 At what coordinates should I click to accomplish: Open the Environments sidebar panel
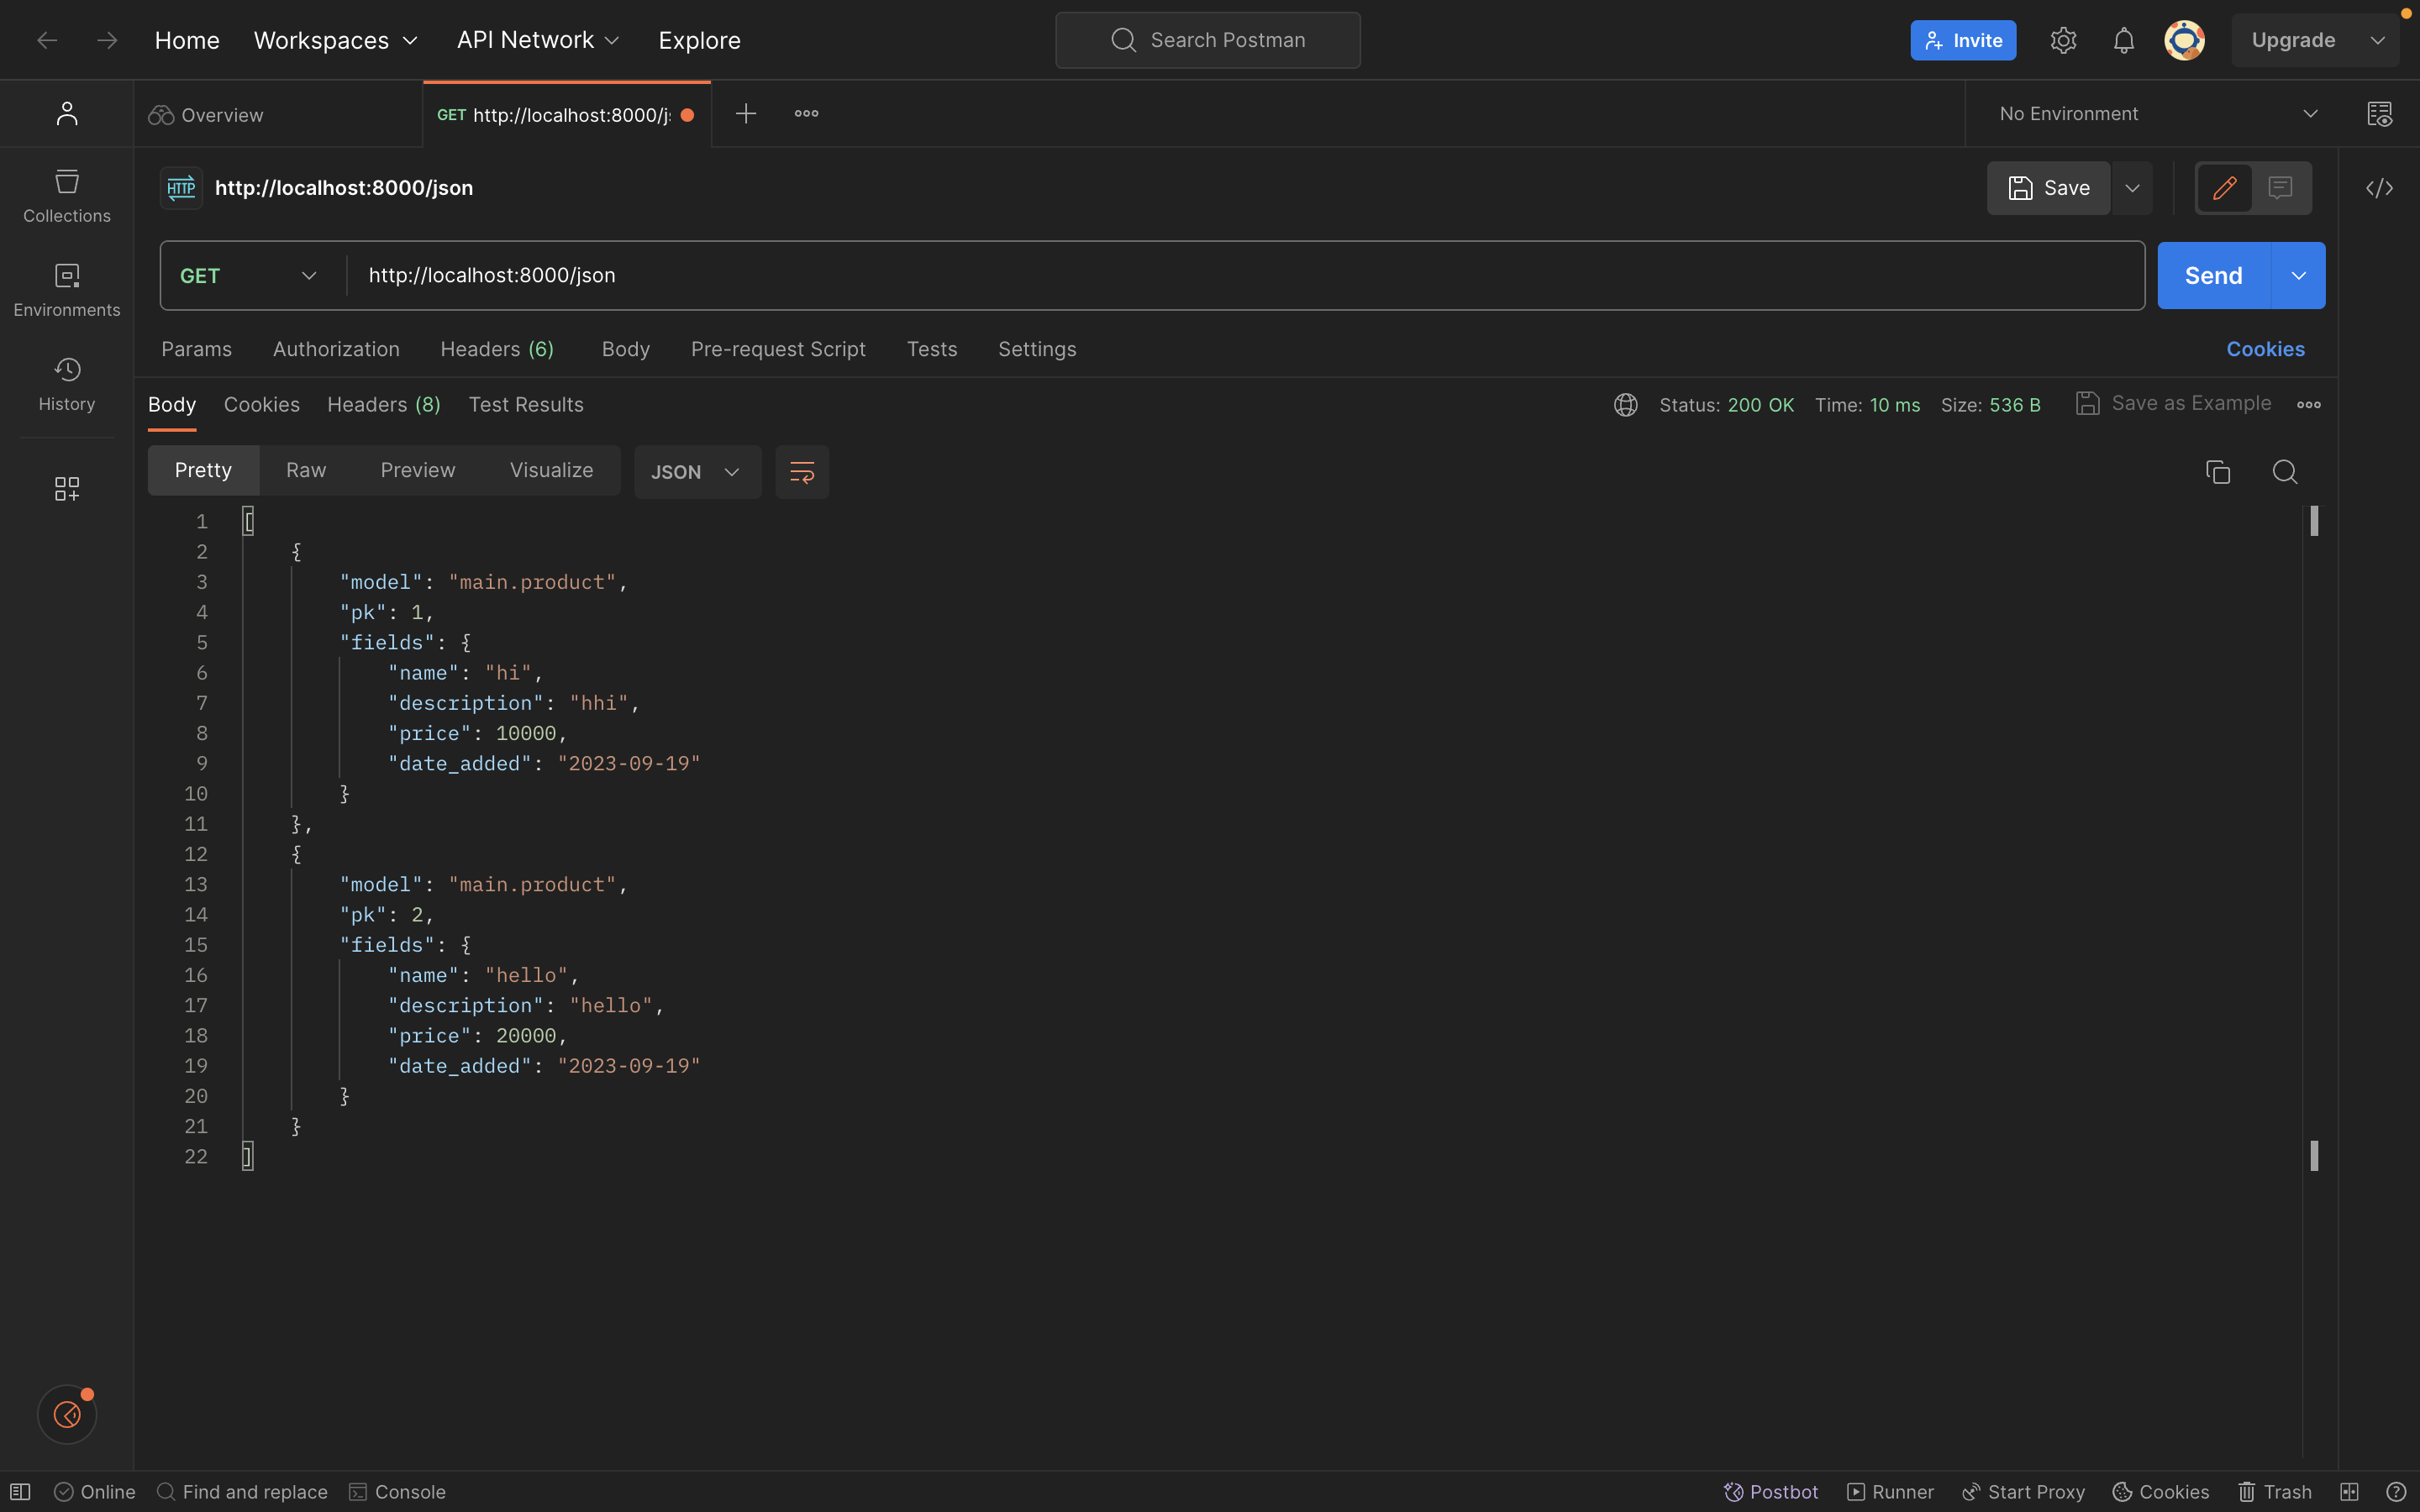pyautogui.click(x=66, y=289)
